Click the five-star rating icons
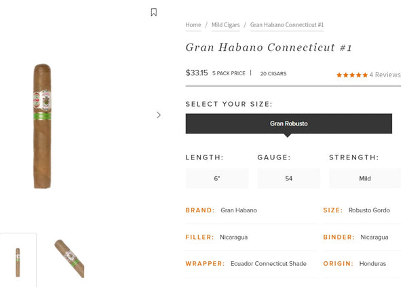 tap(352, 75)
